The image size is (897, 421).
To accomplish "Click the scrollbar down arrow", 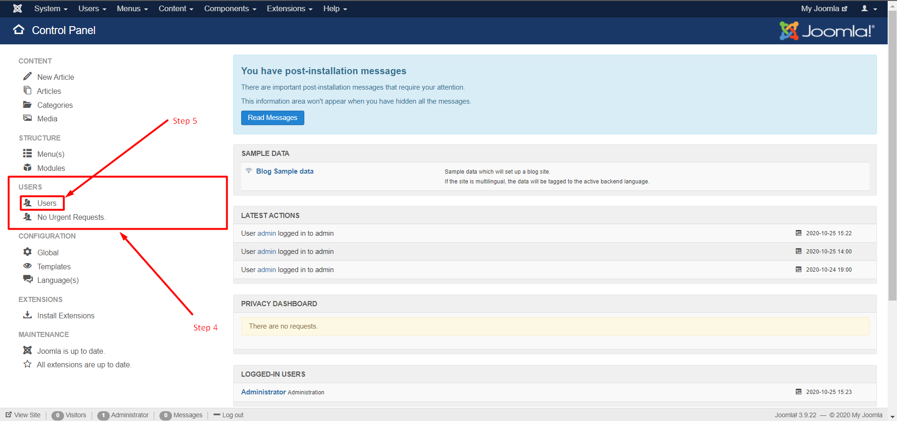I will click(x=892, y=416).
